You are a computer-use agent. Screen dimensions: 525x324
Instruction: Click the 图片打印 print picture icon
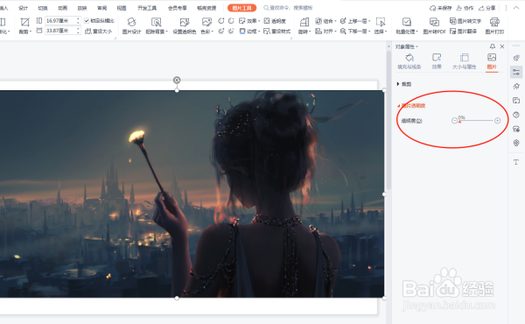point(494,22)
